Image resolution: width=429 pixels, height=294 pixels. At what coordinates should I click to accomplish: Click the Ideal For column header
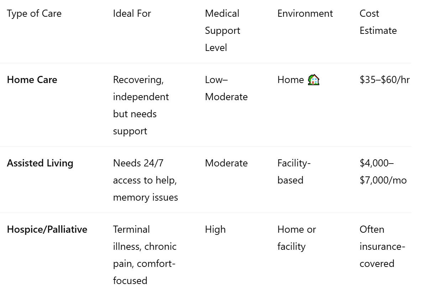pos(132,14)
